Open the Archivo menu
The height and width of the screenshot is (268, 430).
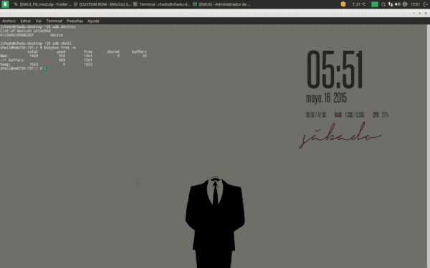click(9, 21)
